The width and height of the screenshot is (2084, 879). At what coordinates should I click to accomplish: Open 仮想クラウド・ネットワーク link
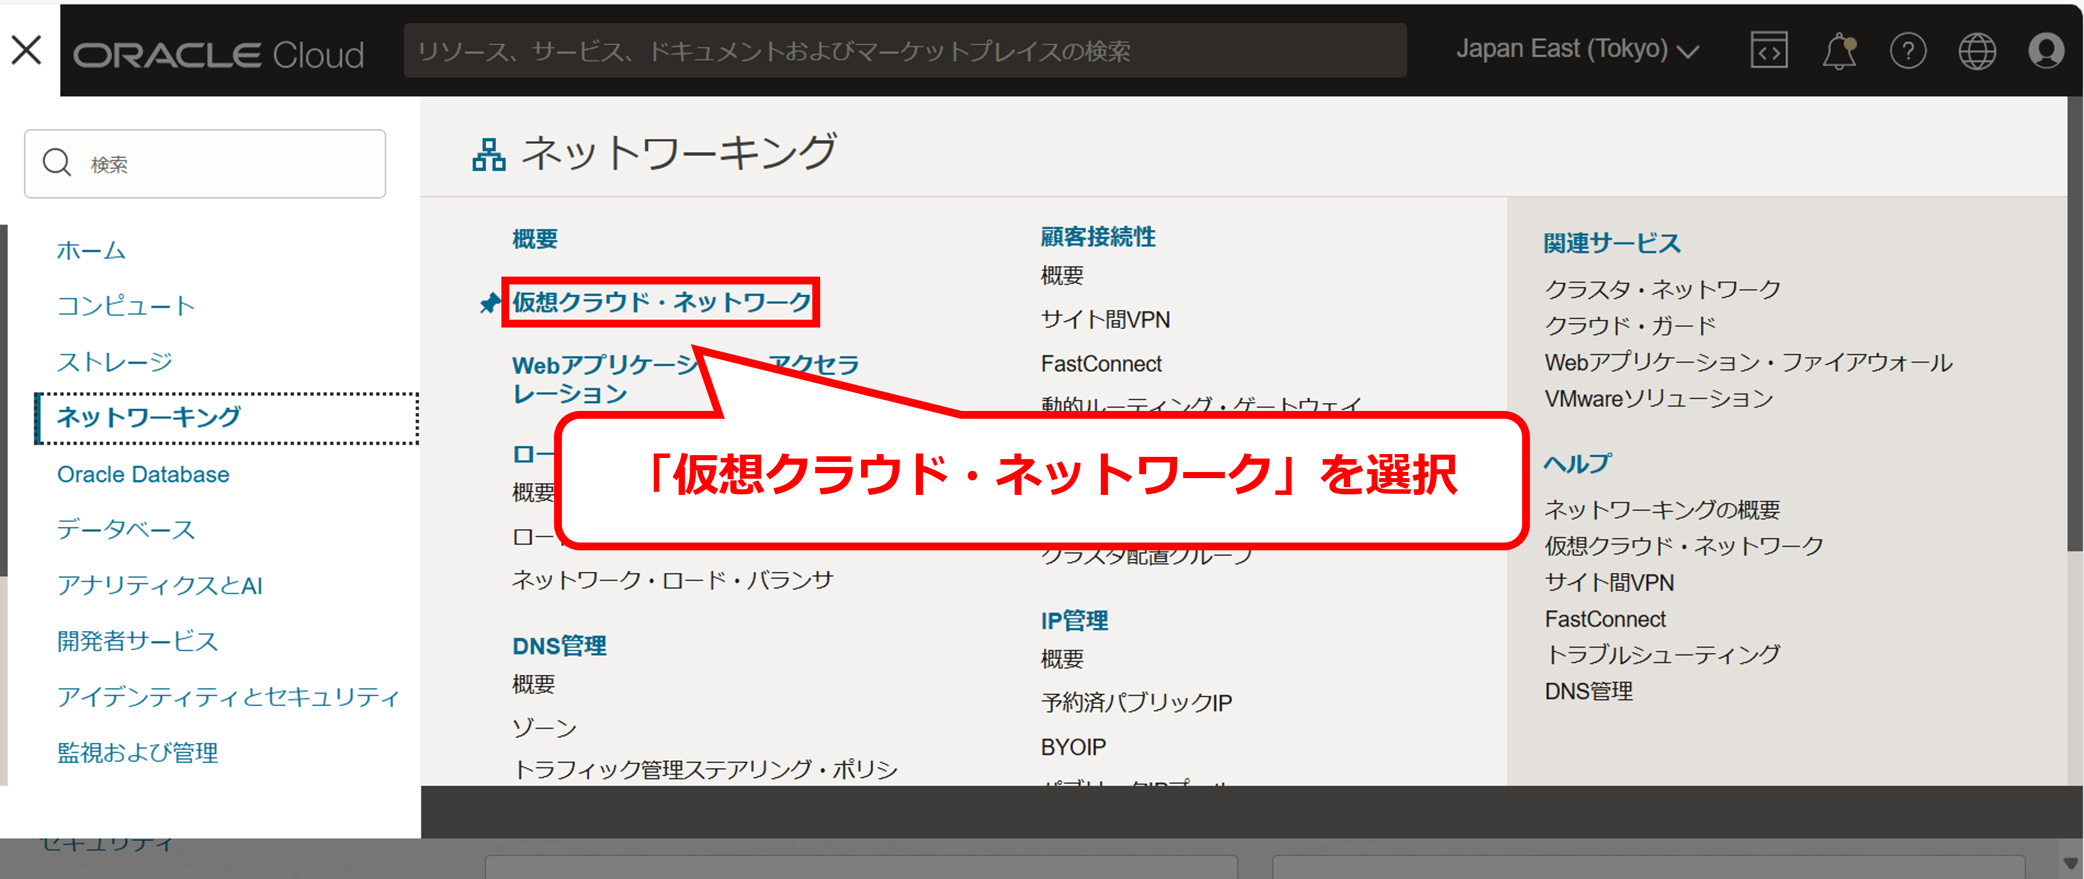661,302
